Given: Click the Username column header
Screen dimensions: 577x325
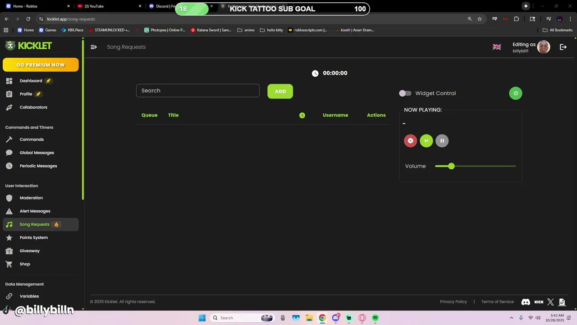Looking at the screenshot, I should click(335, 115).
